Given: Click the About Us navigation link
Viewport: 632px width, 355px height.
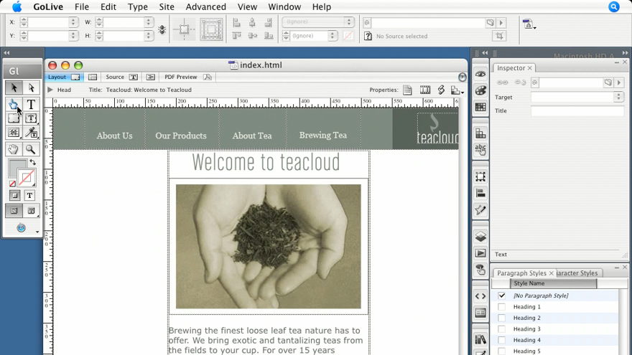Looking at the screenshot, I should pos(114,136).
